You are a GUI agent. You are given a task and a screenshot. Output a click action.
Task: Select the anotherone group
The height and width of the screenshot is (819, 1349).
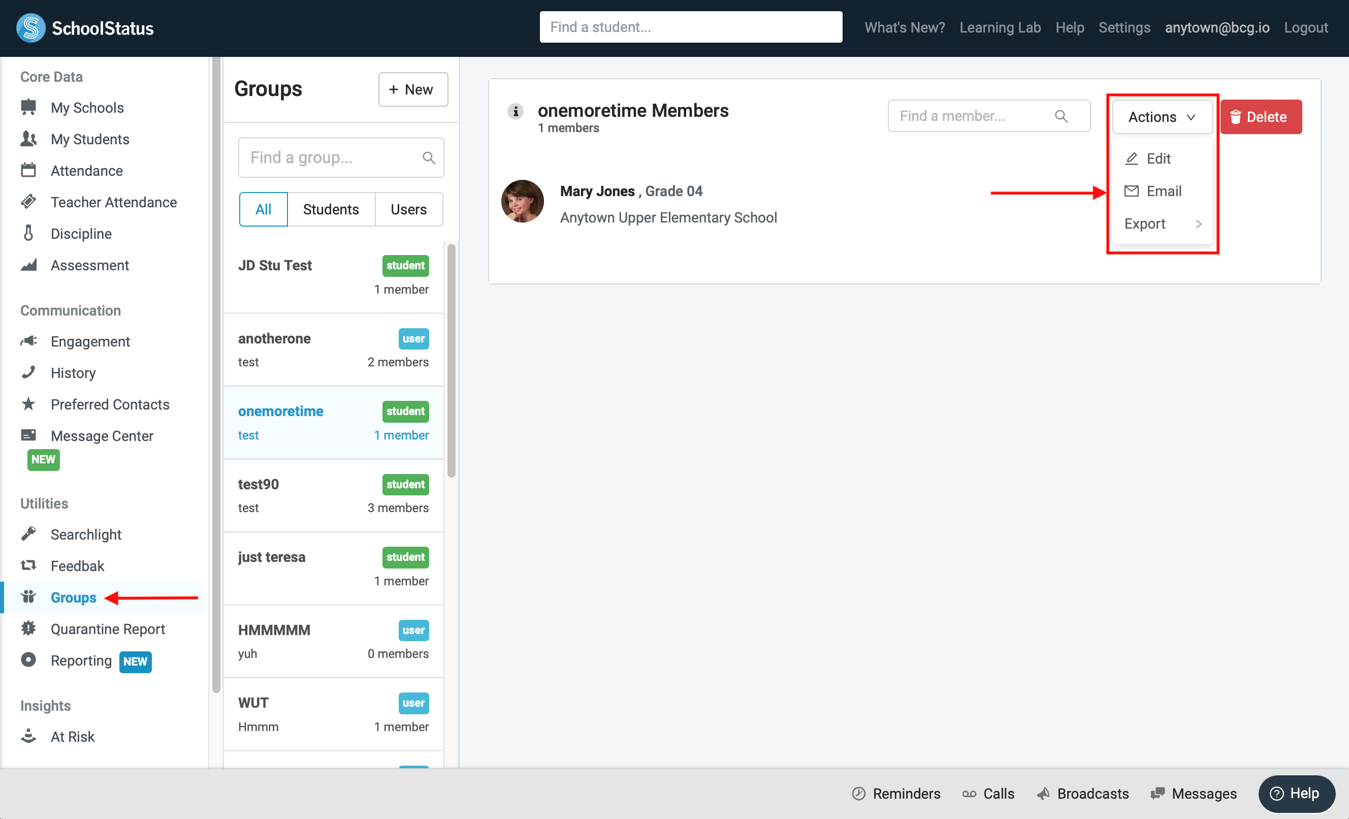333,350
